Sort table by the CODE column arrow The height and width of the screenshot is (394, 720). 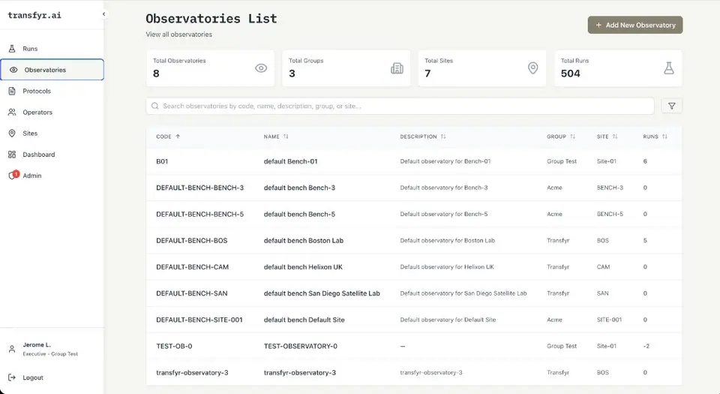pos(178,137)
